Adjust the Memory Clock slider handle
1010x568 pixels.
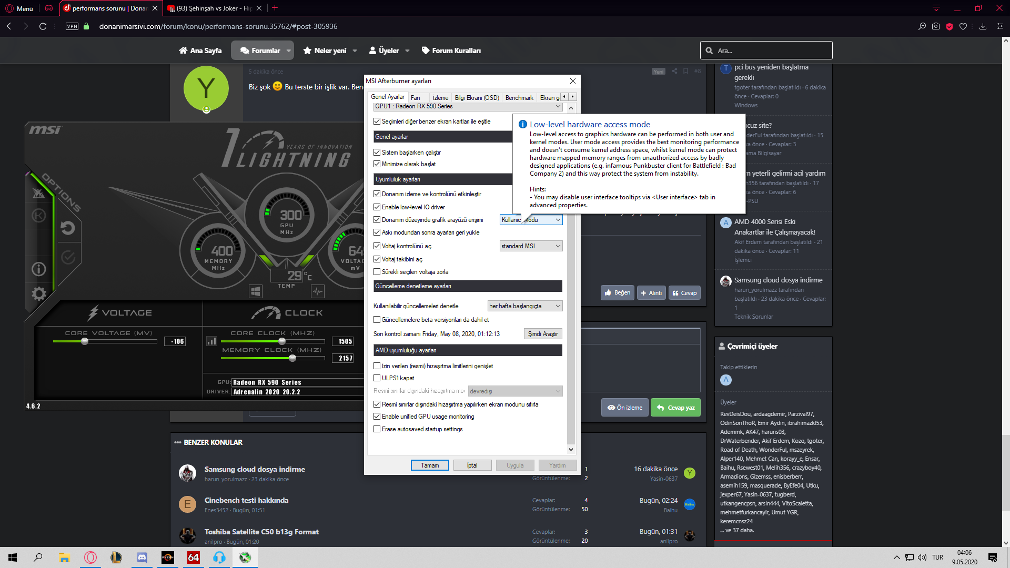292,358
